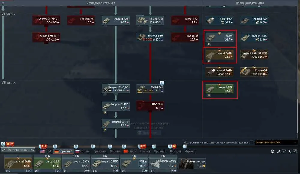Expand the Исследования panel toggle
This screenshot has height=174, width=300.
click(18, 150)
